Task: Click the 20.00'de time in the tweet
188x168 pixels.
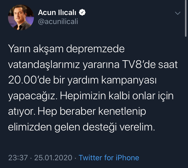Action: (30, 80)
